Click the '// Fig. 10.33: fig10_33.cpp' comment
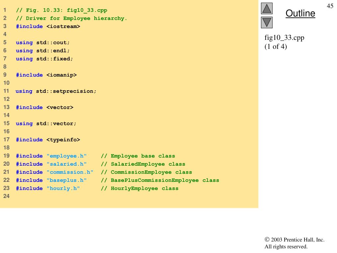Screen dimensions: 337x253 (x=62, y=10)
